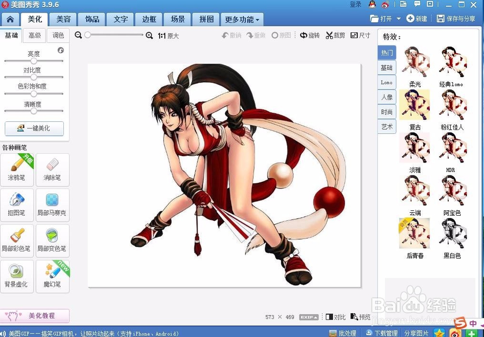This screenshot has height=337, width=484.
Task: Select the 魔幻笔 magic pen tool
Action: [53, 276]
